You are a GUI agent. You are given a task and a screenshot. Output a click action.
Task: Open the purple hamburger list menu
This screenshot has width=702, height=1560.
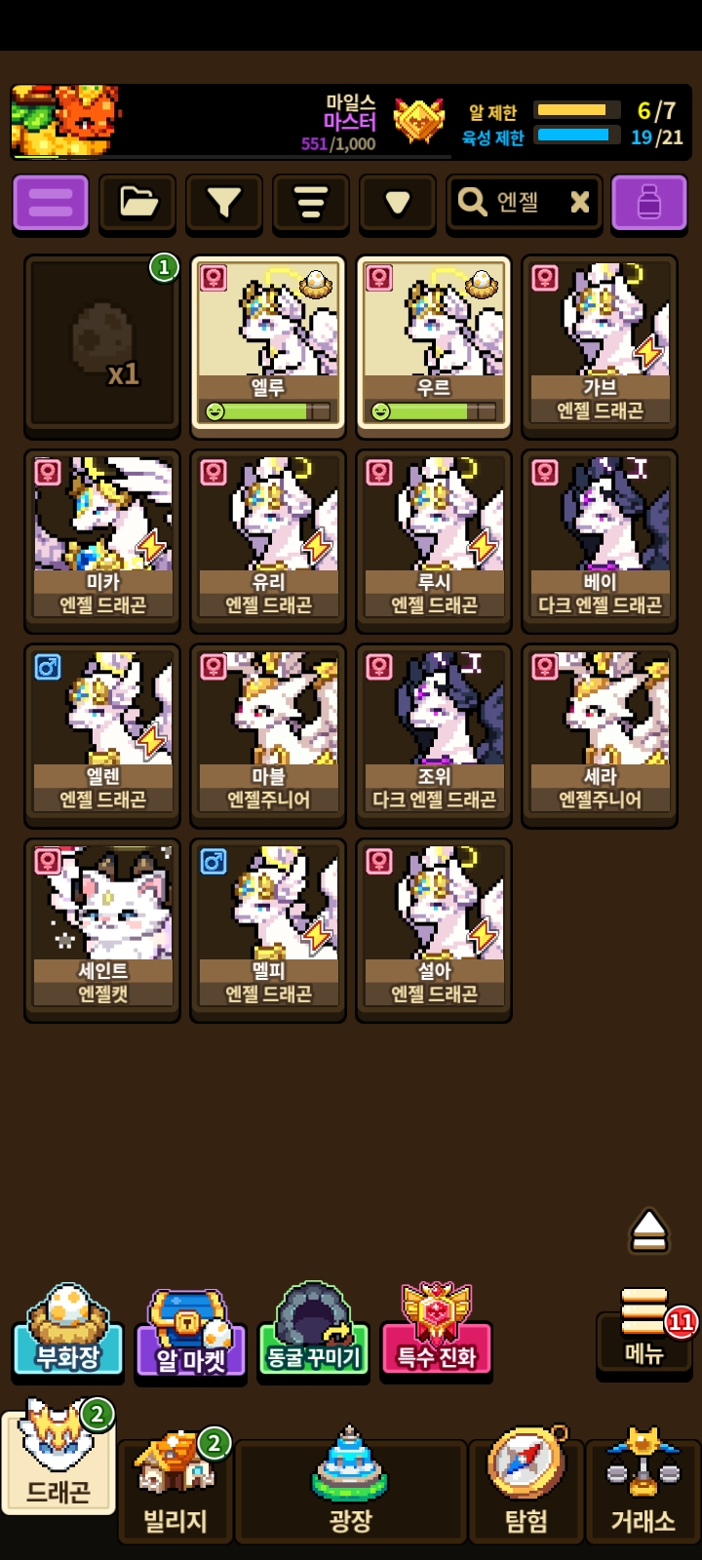(x=51, y=203)
